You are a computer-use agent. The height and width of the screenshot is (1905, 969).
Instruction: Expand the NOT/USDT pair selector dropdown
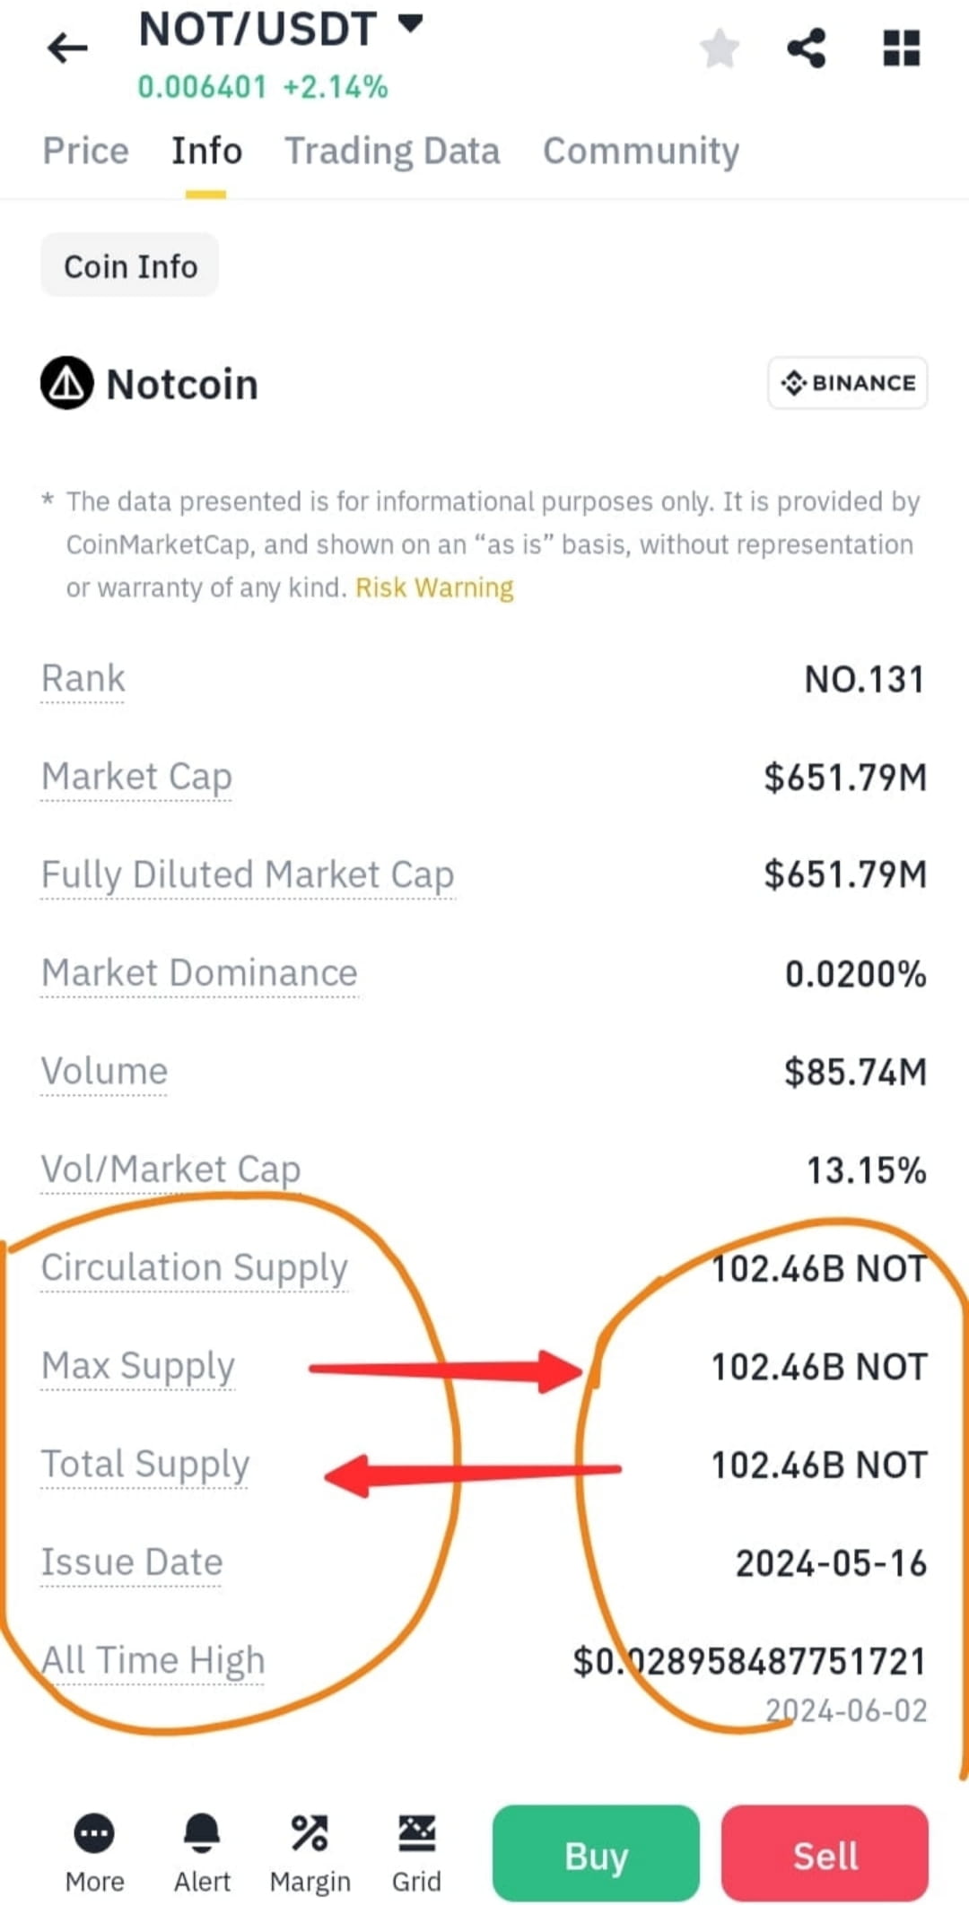[410, 24]
